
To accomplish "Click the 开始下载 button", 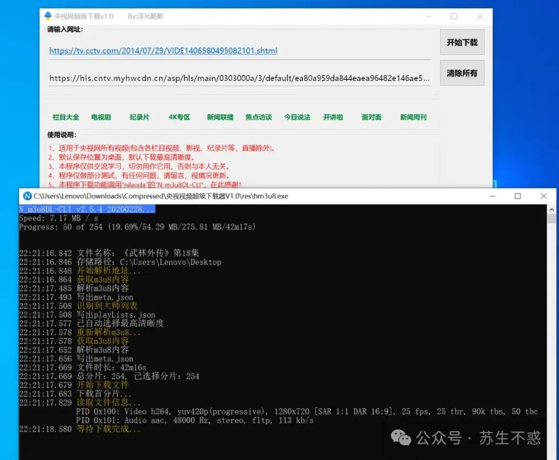I will coord(462,42).
